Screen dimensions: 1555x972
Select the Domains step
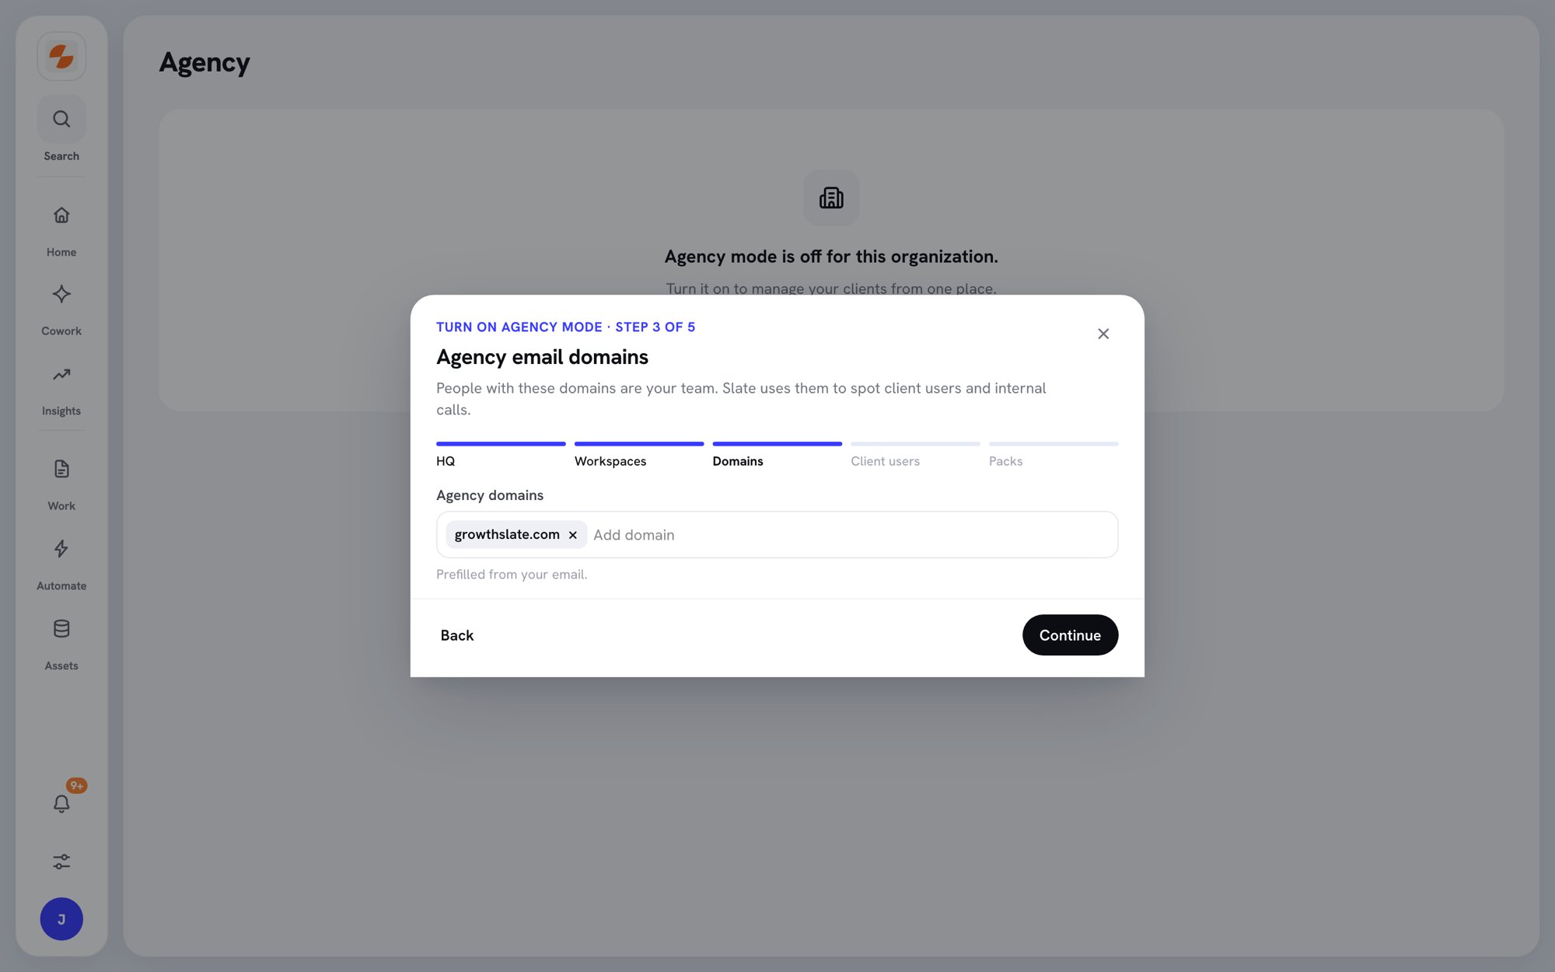click(777, 455)
